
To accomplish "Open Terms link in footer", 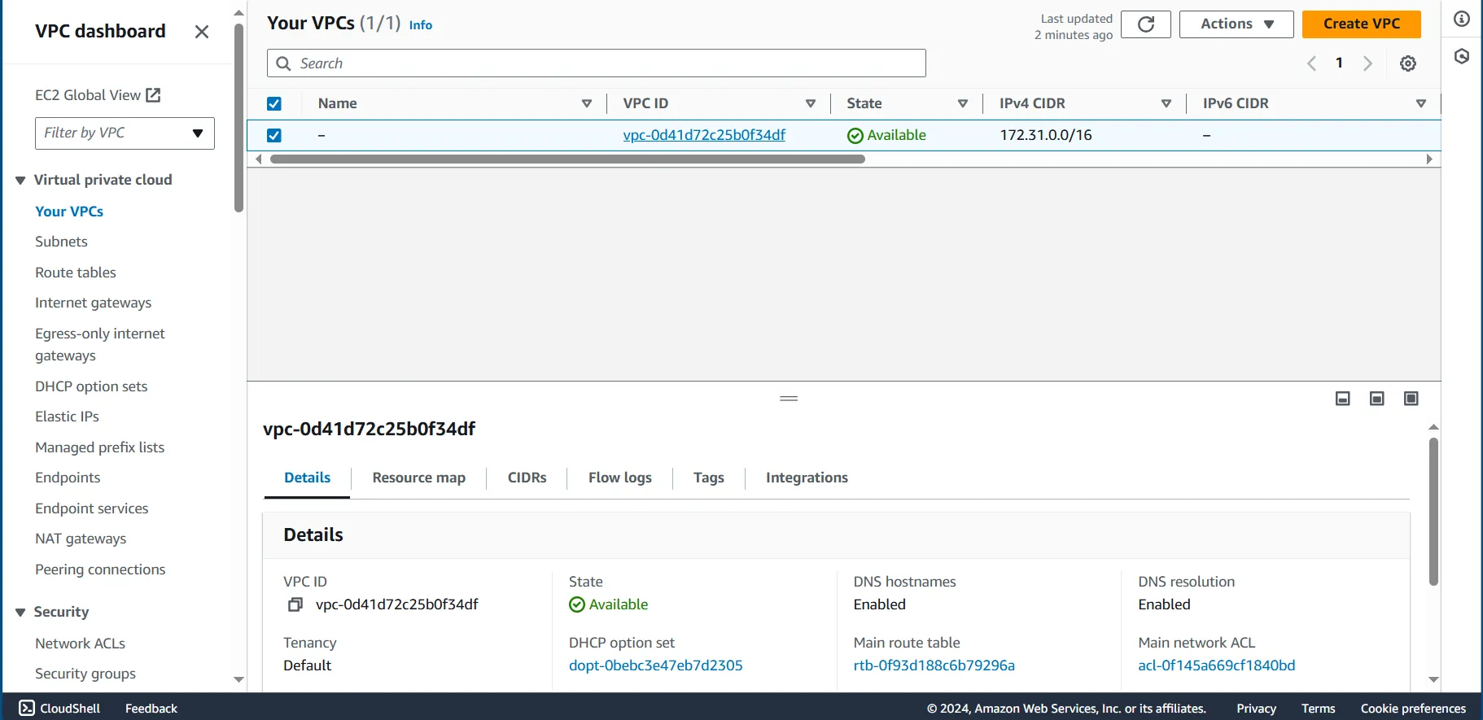I will click(x=1318, y=709).
